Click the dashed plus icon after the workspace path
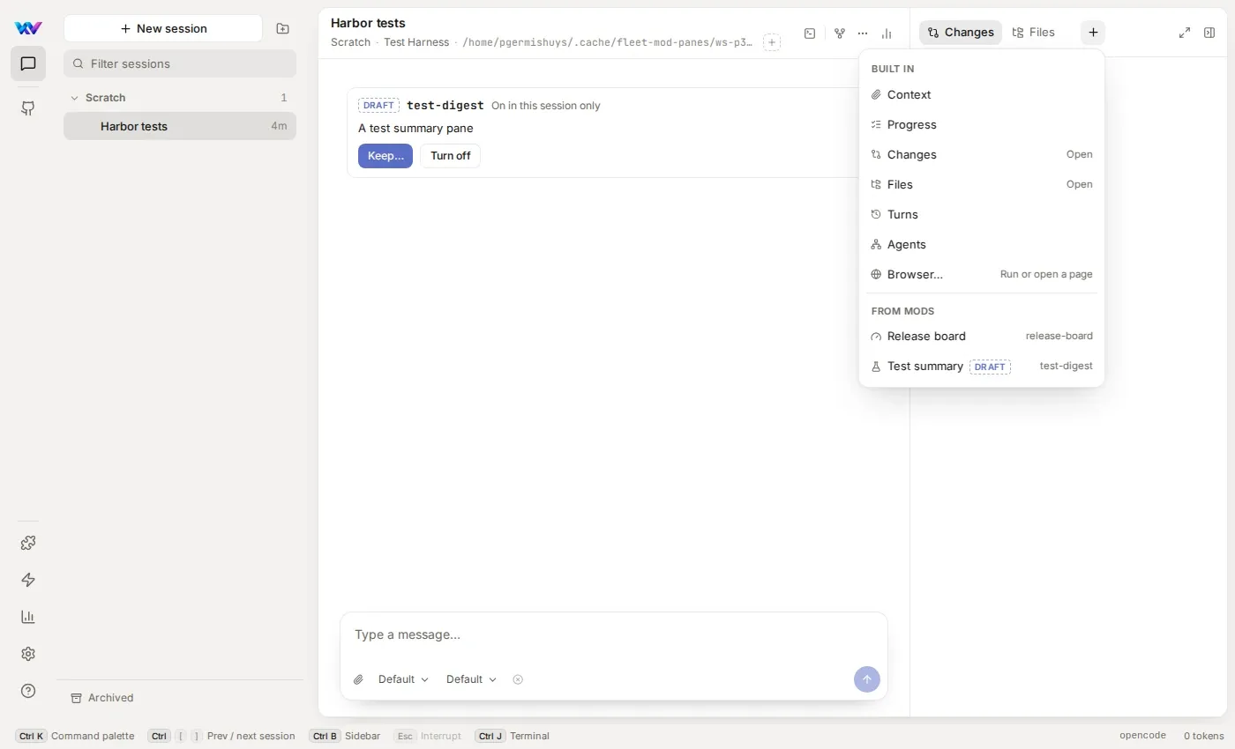The height and width of the screenshot is (749, 1235). [772, 42]
